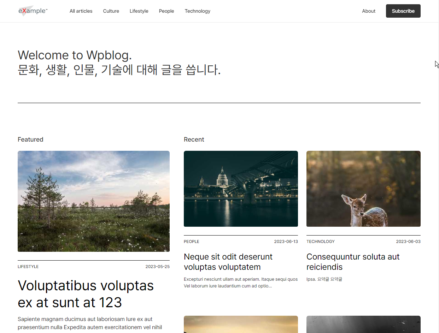Click the Subscribe button

point(403,11)
